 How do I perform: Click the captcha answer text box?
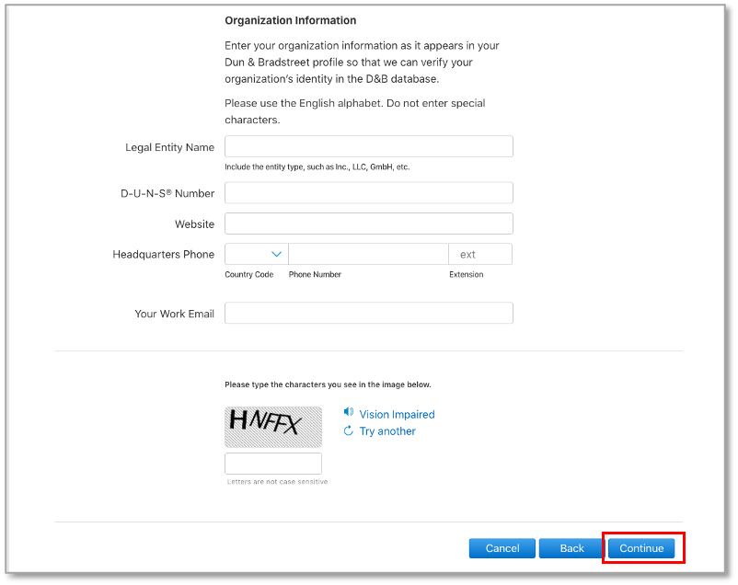point(273,464)
